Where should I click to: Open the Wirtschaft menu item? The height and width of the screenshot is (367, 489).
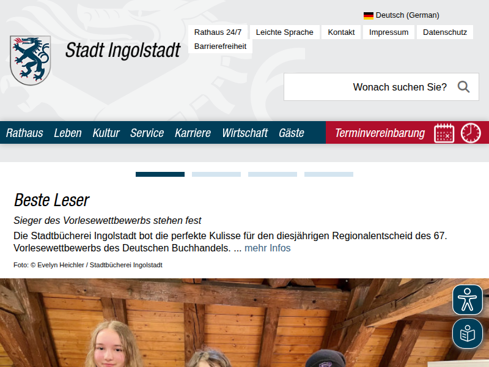click(x=244, y=133)
